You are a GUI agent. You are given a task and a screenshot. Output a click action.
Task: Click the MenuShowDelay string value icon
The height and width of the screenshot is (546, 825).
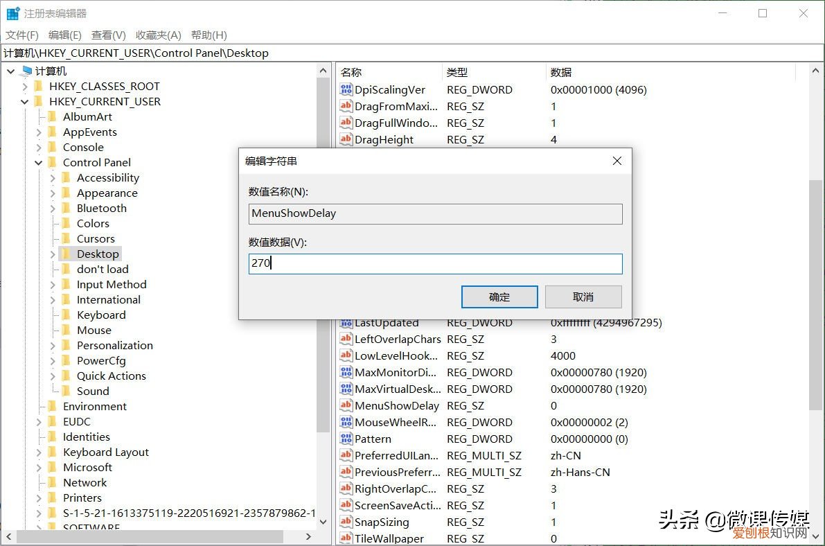tap(346, 405)
